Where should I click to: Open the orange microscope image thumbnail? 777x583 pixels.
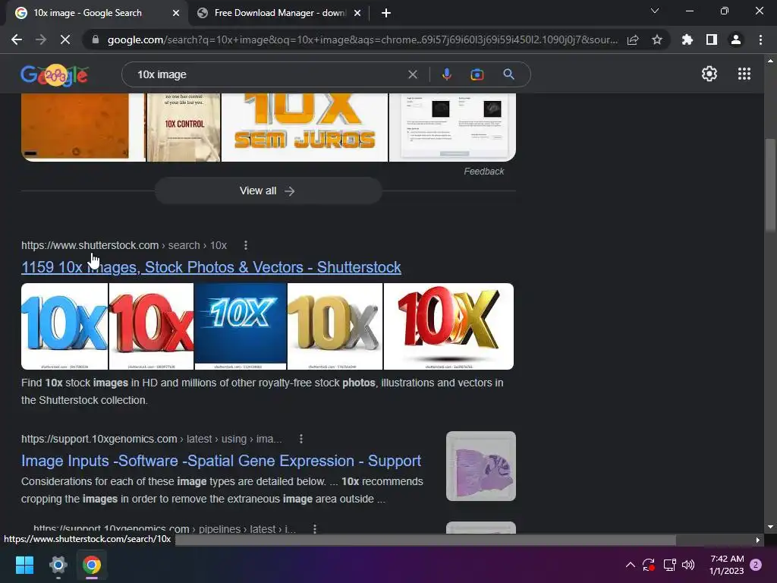(83, 128)
